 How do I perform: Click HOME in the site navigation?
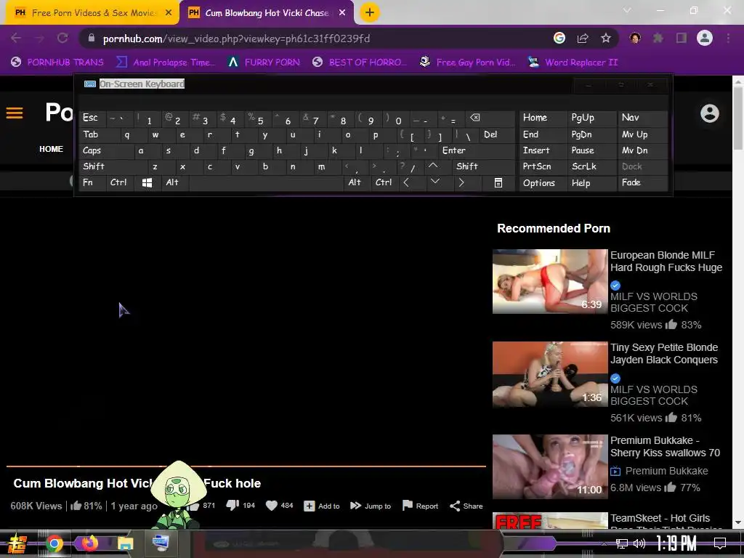pos(52,149)
